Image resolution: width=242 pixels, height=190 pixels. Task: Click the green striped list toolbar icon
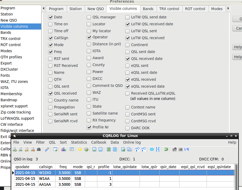point(109,149)
